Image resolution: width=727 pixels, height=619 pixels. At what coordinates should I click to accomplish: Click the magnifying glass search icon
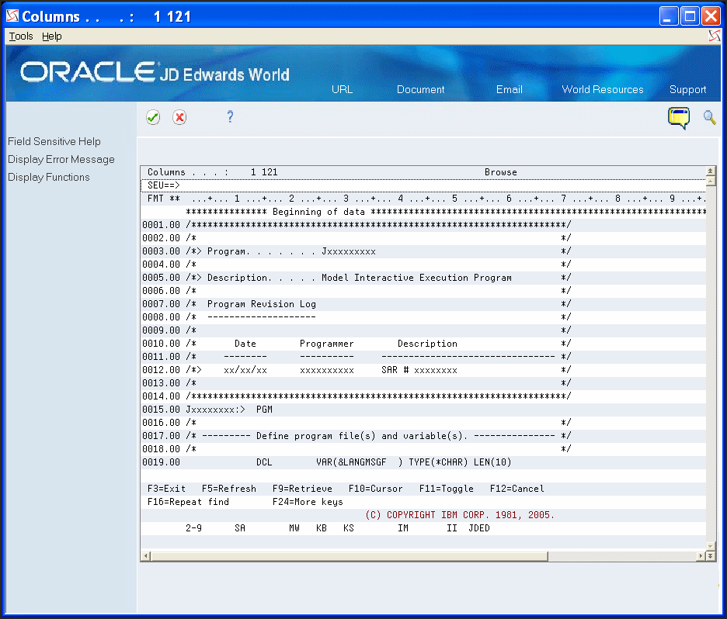tap(709, 117)
